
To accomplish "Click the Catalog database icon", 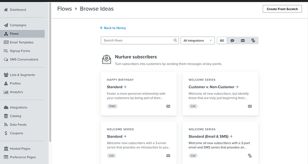I will click(x=6, y=116).
